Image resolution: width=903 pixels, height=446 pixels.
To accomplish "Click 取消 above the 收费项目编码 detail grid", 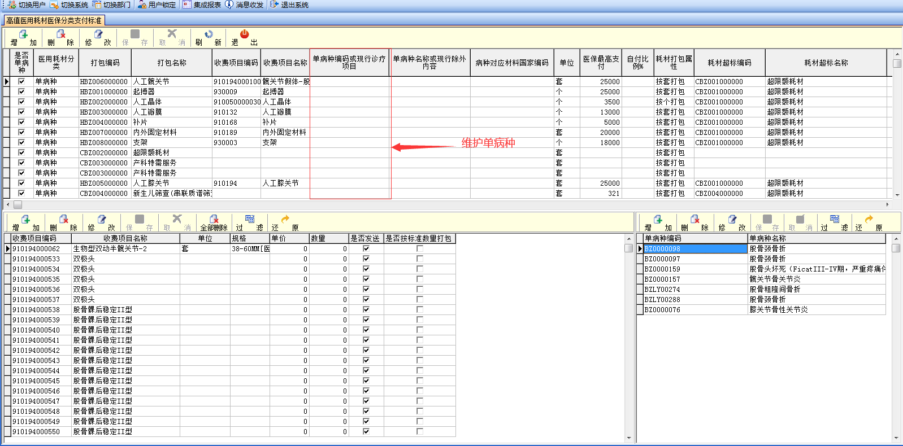I will tap(177, 223).
